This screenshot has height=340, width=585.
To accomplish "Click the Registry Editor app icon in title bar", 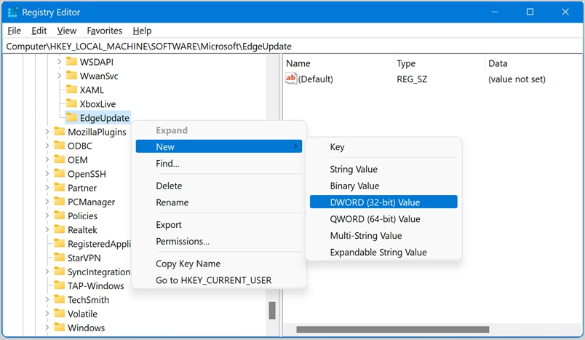I will click(12, 12).
